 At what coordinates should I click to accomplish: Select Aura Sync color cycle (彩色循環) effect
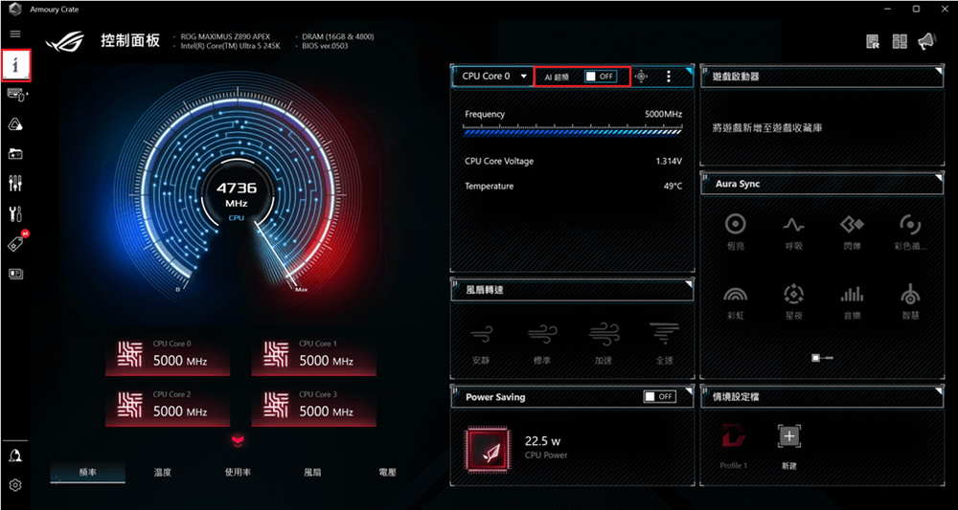(x=910, y=233)
